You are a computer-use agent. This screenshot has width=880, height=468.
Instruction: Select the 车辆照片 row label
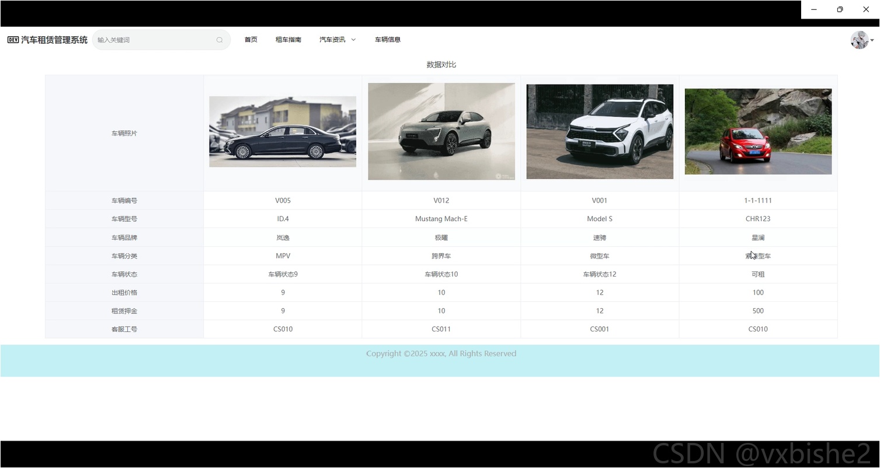pyautogui.click(x=124, y=134)
